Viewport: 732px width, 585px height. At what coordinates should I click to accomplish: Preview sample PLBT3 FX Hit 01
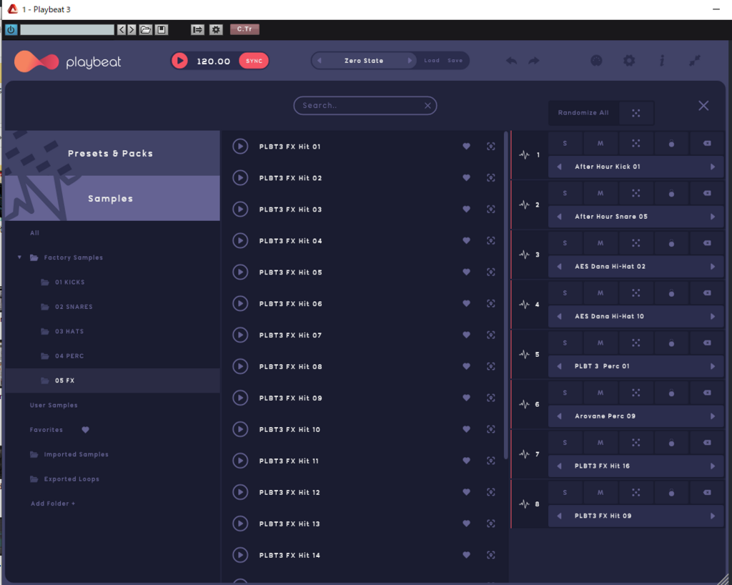tap(240, 146)
